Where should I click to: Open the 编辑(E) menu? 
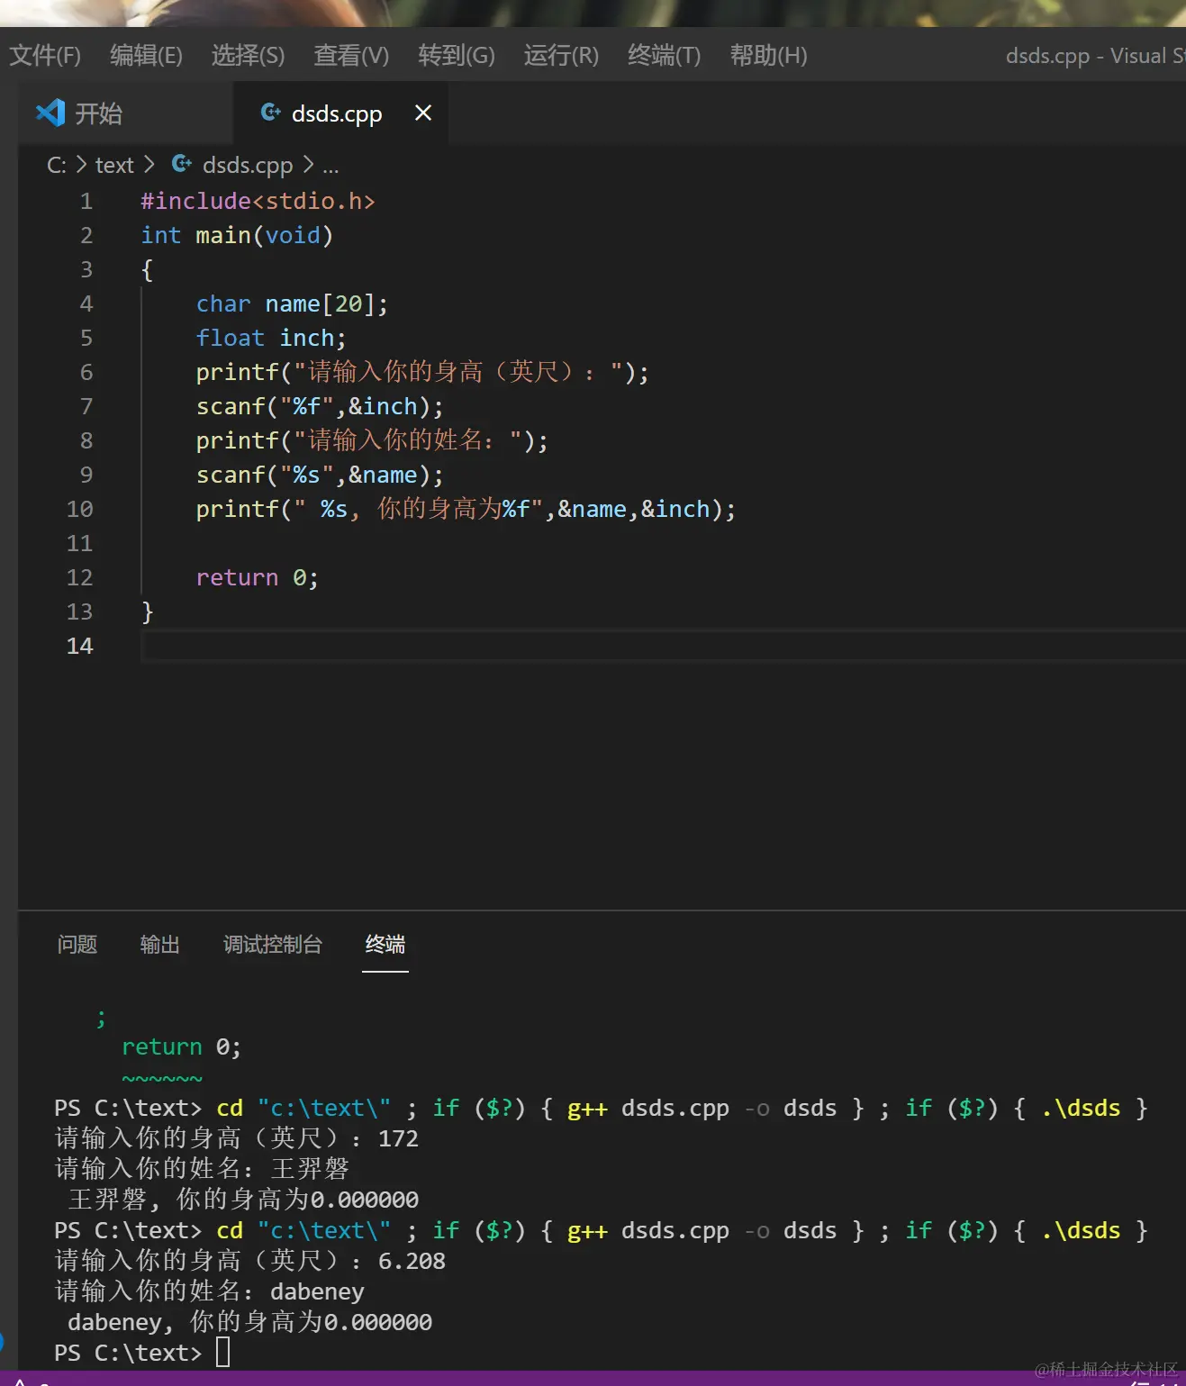coord(146,56)
